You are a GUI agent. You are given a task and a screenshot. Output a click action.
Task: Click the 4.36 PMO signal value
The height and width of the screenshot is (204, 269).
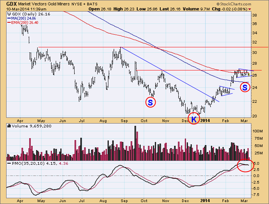click(x=63, y=163)
